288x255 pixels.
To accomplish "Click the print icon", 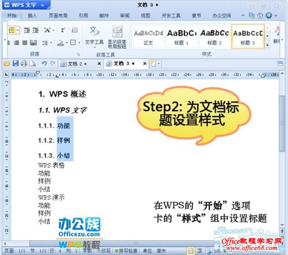I will point(24,63).
